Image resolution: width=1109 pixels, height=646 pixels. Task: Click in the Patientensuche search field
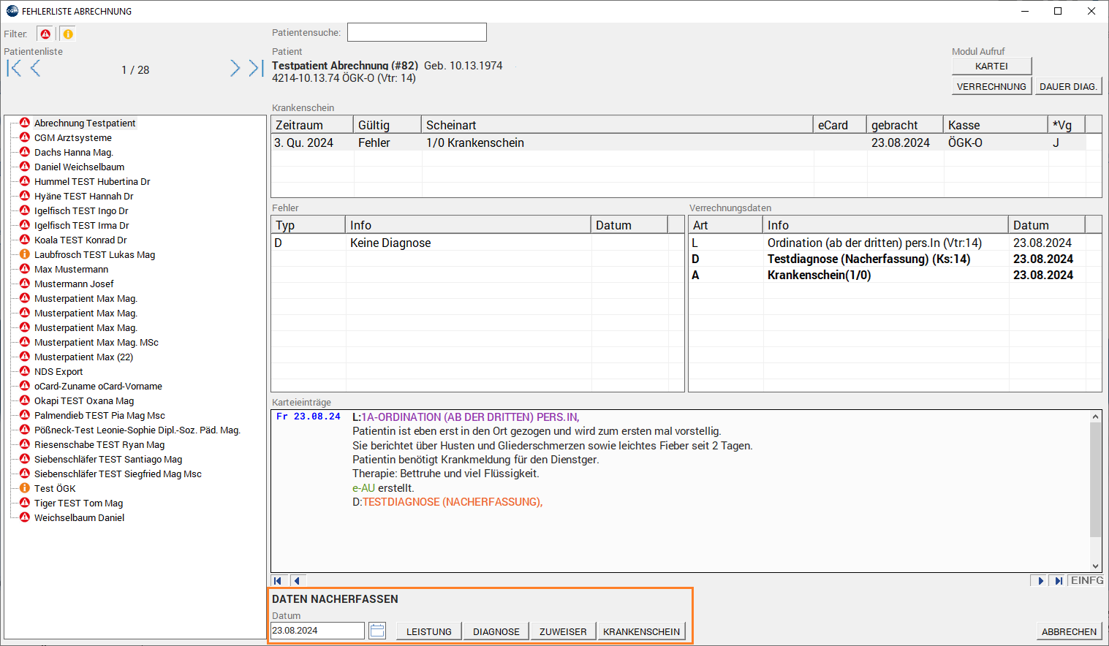(417, 32)
